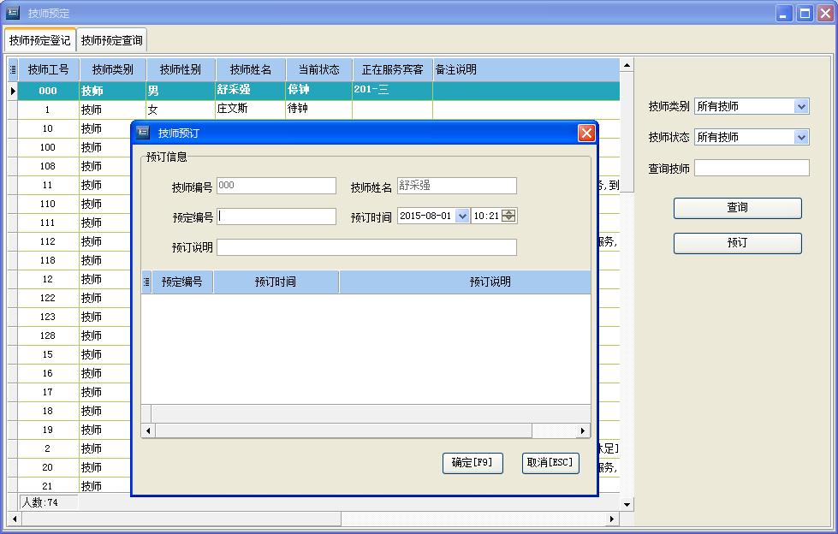Switch to the 技师预定查询 tab
The image size is (838, 534).
click(112, 40)
